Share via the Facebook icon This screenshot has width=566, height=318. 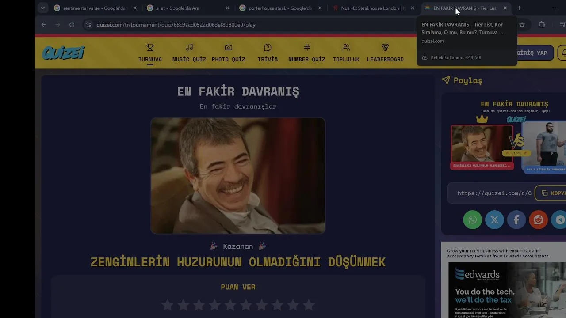(516, 220)
